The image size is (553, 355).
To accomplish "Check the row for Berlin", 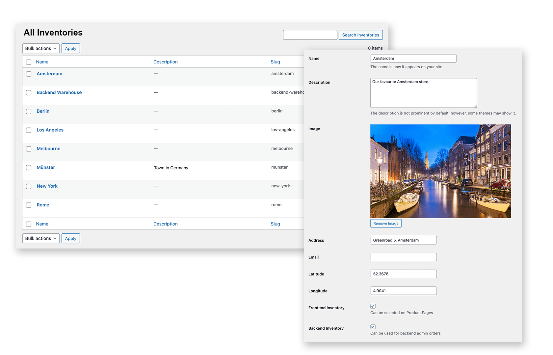I will [29, 111].
